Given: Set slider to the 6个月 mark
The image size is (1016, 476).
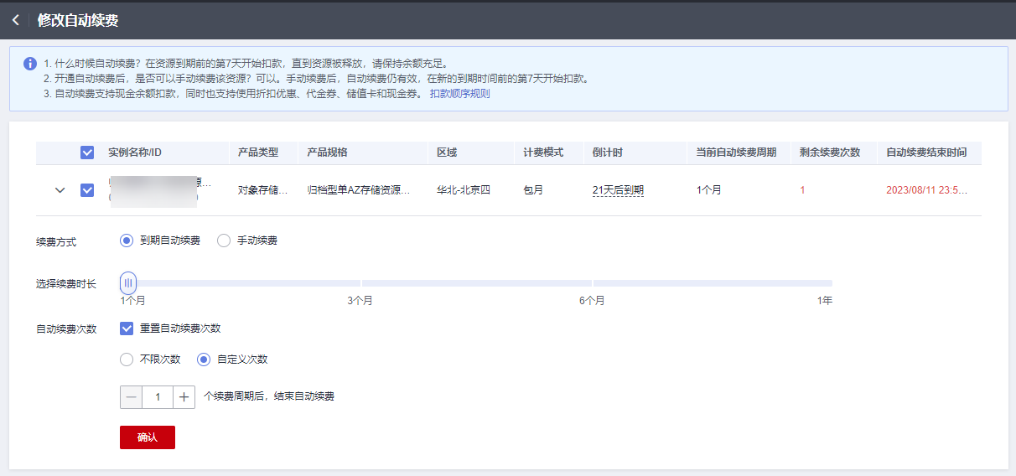Looking at the screenshot, I should tap(592, 283).
